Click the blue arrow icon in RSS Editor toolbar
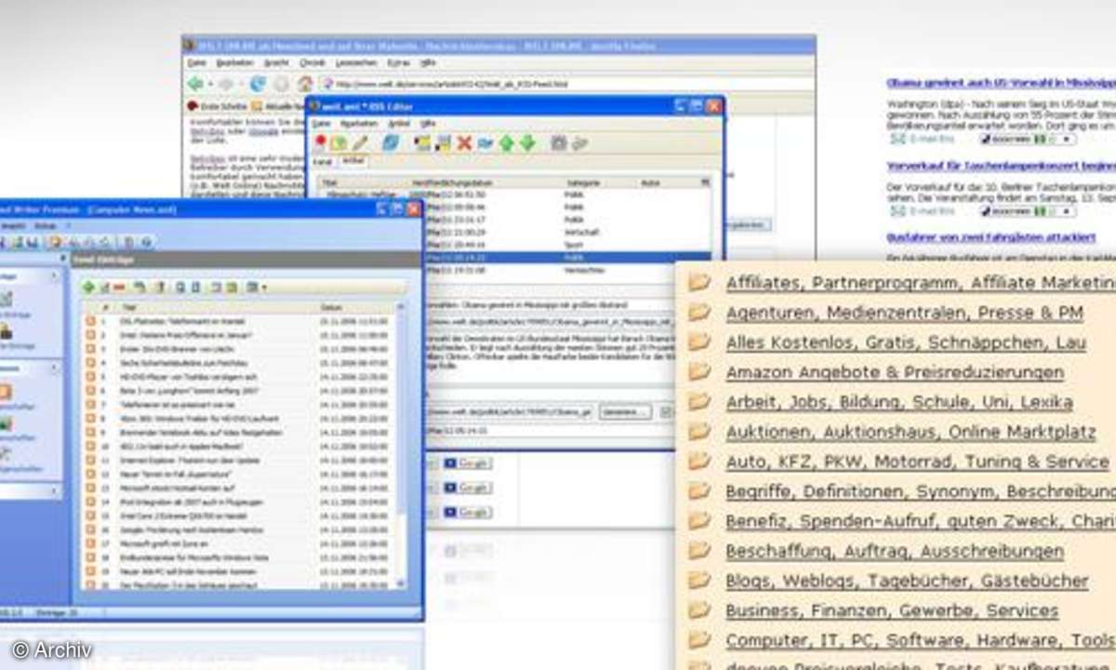Screen dimensions: 1116x670 click(485, 142)
